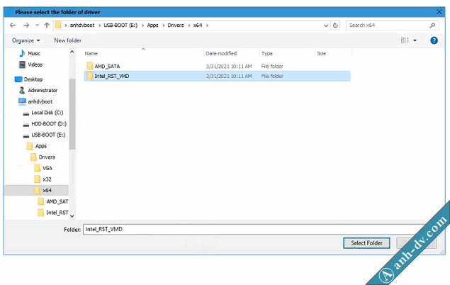Select Intel_RST folder in tree
The image size is (450, 285).
[x=57, y=213]
